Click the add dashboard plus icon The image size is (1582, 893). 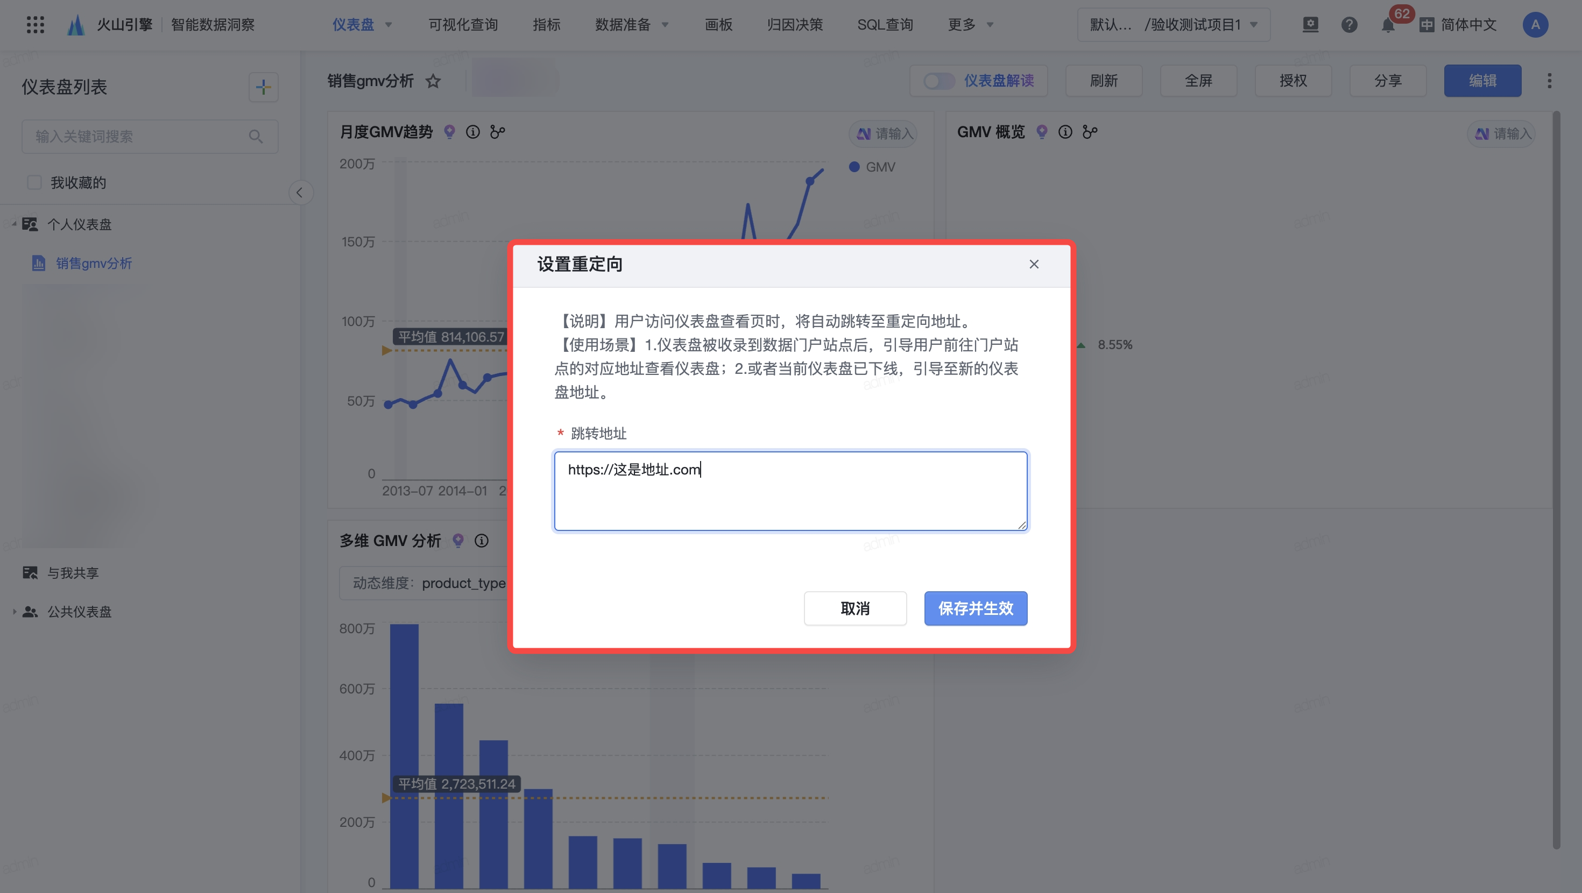coord(264,87)
